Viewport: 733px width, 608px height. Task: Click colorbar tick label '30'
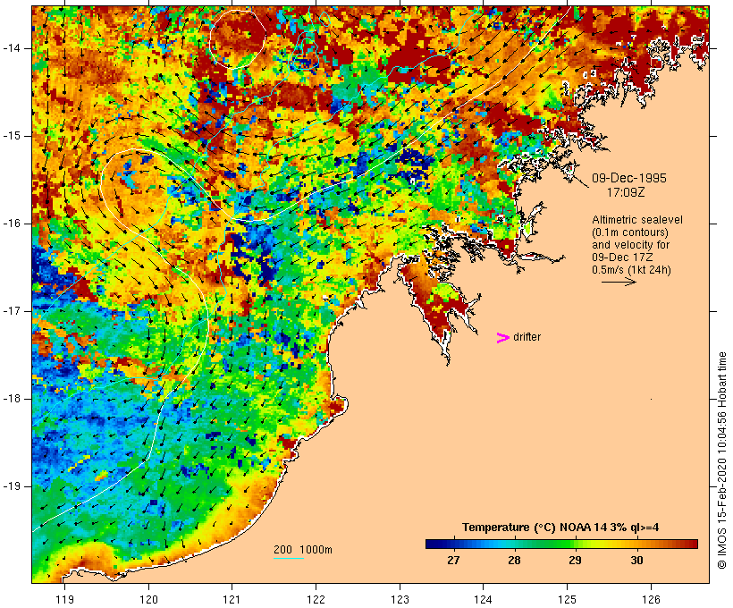tap(636, 560)
